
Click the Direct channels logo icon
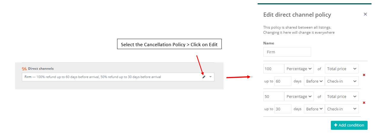click(25, 69)
